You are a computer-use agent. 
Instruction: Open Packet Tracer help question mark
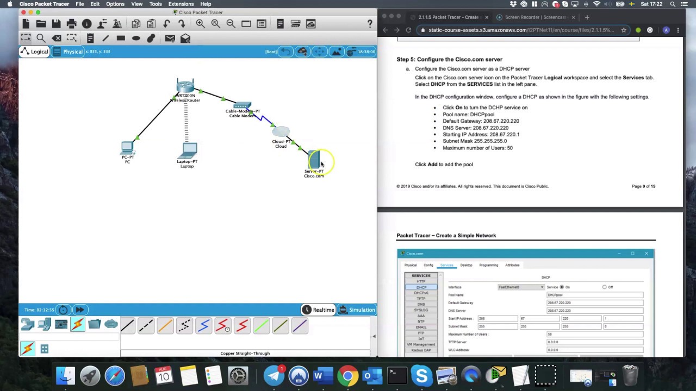[370, 24]
